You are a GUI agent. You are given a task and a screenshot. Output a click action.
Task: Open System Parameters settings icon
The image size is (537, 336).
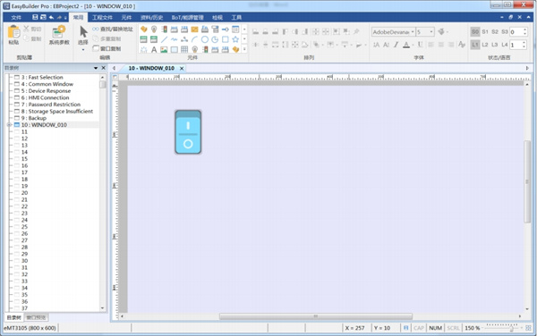59,32
